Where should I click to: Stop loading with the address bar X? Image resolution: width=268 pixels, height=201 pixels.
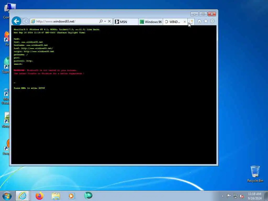[x=109, y=21]
